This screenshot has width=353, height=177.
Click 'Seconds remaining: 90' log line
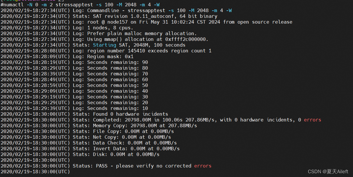74,62
